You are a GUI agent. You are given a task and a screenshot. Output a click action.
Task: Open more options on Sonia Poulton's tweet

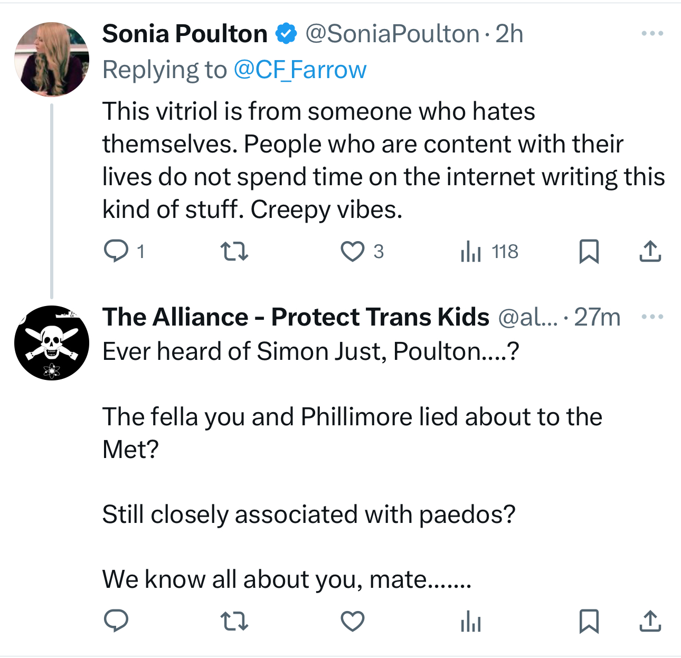coord(652,34)
